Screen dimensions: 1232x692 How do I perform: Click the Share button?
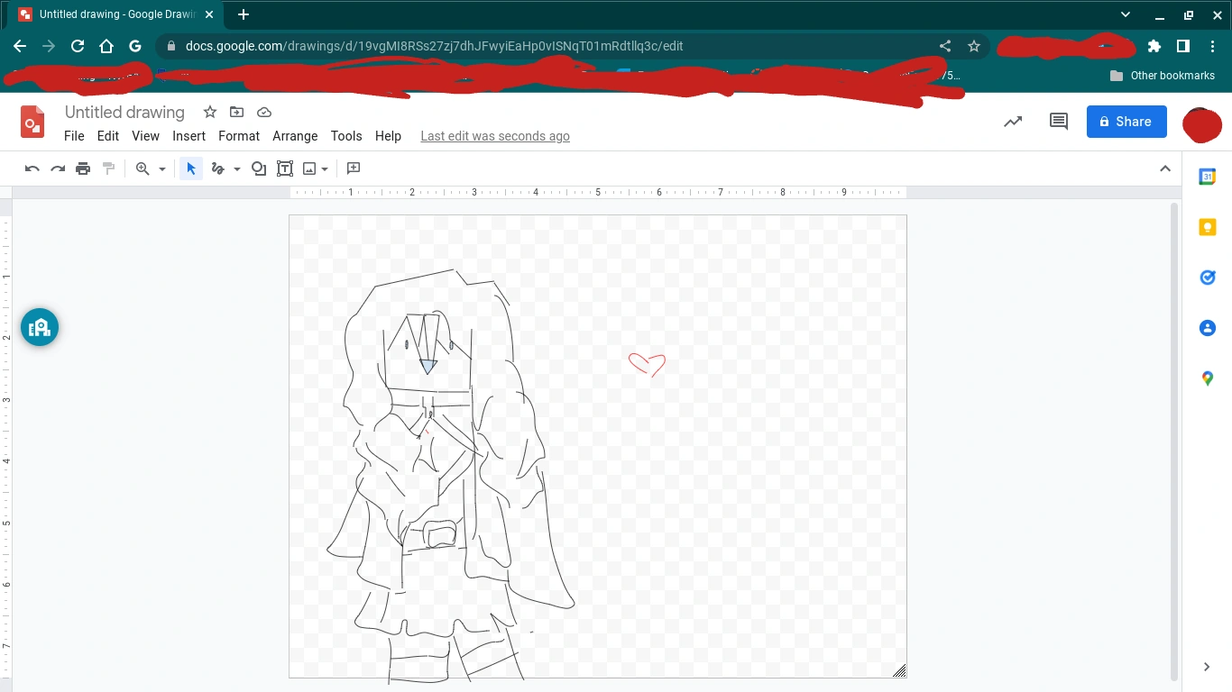[x=1126, y=121]
